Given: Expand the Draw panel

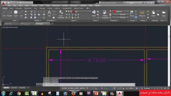Looking at the screenshot, I should coord(15,21).
